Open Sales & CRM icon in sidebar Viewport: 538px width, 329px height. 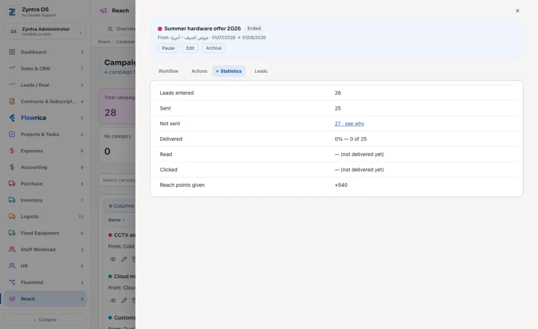click(12, 68)
